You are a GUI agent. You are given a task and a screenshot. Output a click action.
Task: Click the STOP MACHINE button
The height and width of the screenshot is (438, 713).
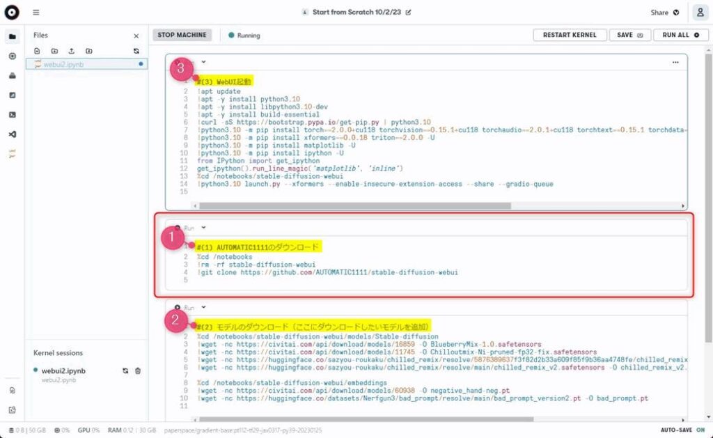[182, 35]
